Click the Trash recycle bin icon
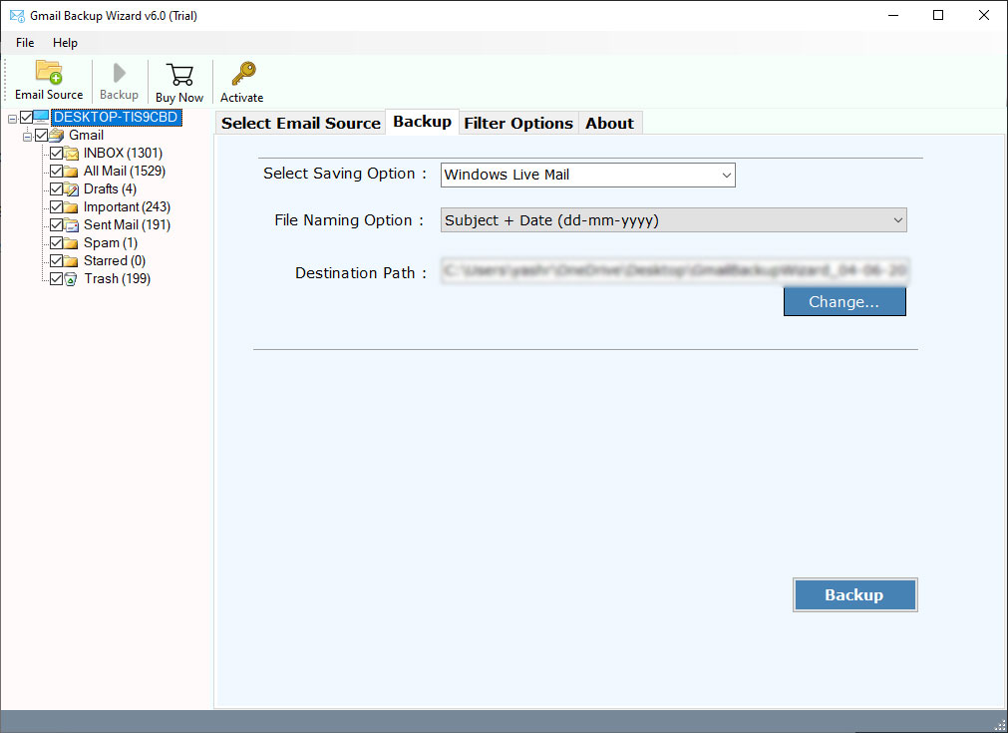This screenshot has height=733, width=1008. 72,279
